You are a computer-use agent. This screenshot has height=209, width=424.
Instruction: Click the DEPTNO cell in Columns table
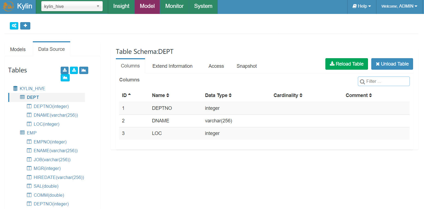point(162,108)
